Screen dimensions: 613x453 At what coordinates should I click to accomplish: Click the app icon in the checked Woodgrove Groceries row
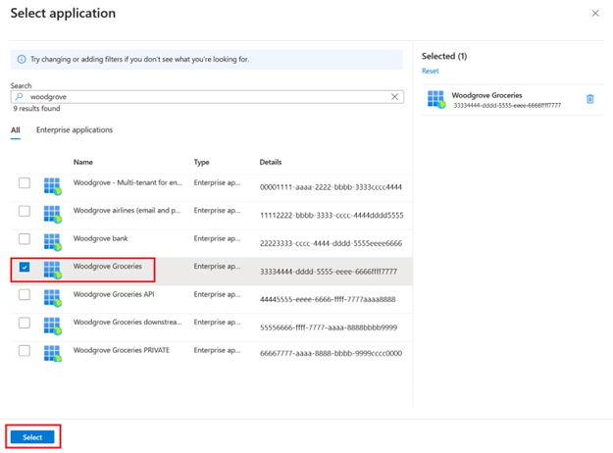pyautogui.click(x=53, y=270)
